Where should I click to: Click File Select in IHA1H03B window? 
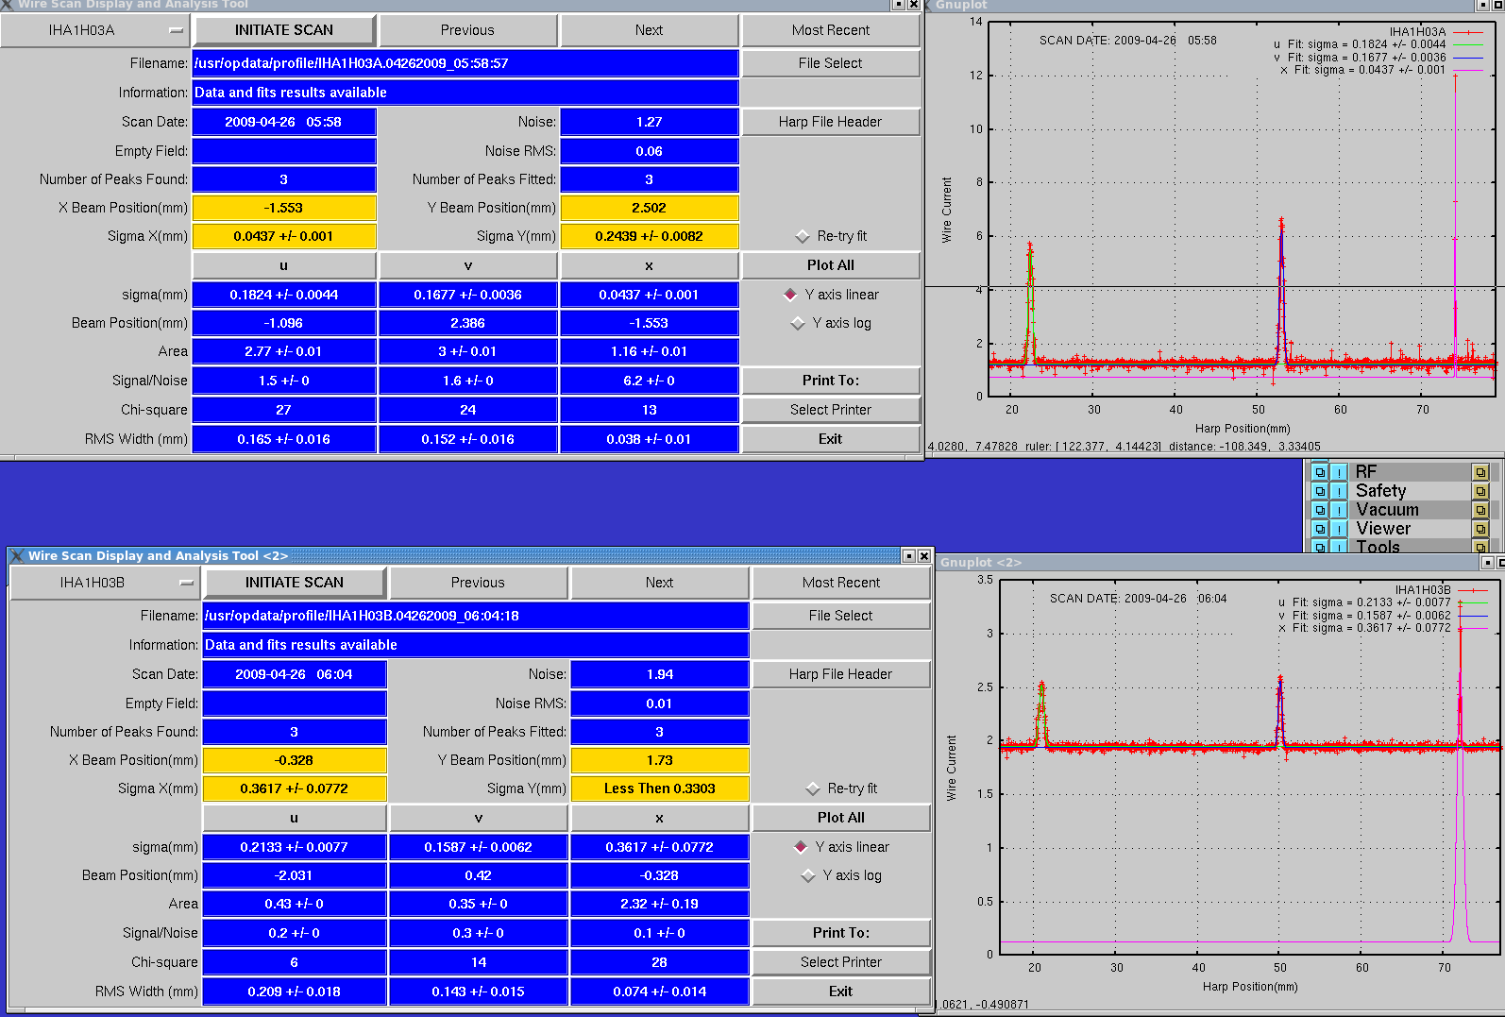(x=841, y=616)
